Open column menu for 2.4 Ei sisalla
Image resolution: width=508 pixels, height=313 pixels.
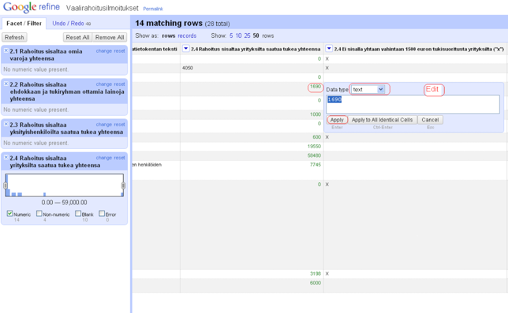pyautogui.click(x=329, y=49)
